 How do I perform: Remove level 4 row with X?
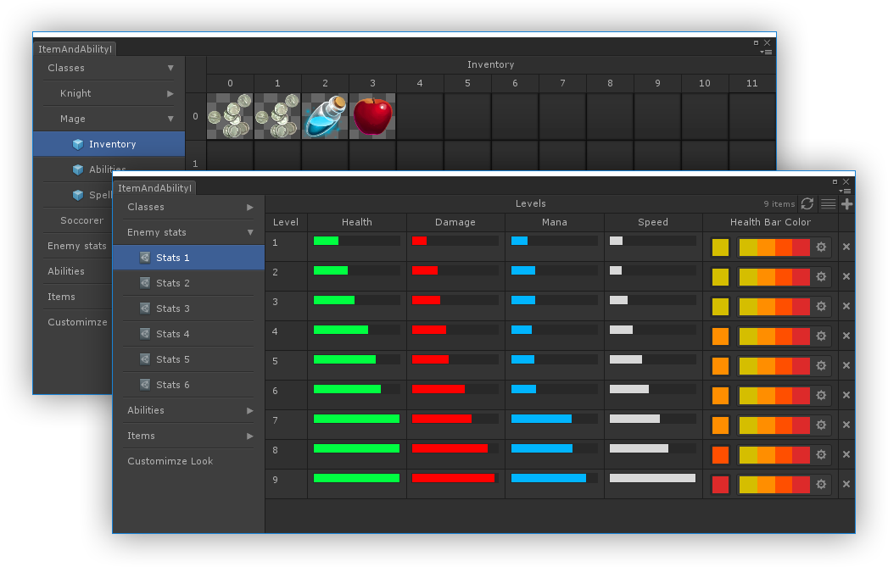846,336
